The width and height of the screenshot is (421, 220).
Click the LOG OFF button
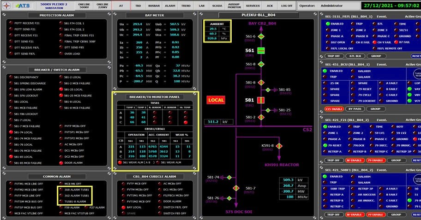click(287, 6)
